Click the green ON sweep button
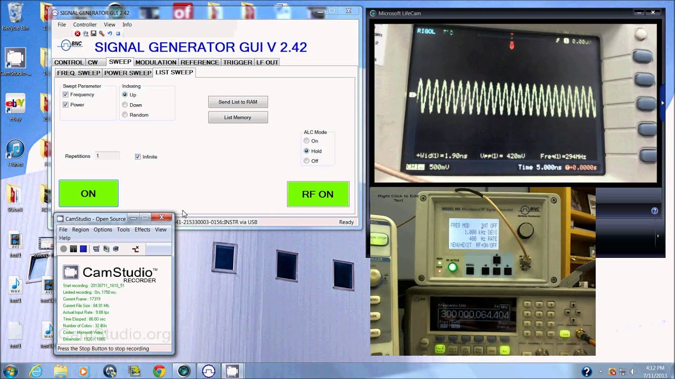 coord(89,194)
